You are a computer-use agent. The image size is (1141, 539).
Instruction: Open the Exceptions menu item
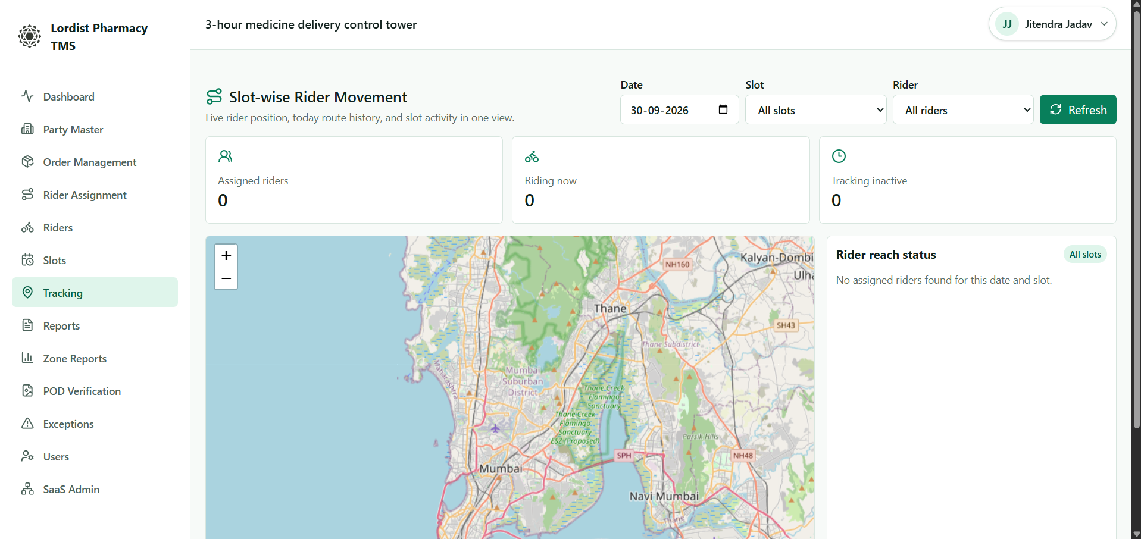[x=95, y=424]
